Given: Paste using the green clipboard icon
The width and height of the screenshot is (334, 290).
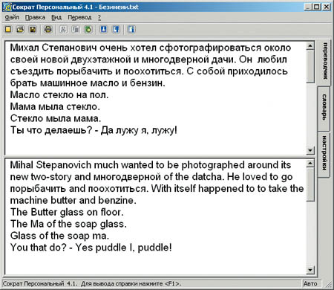Looking at the screenshot, I should (88, 30).
